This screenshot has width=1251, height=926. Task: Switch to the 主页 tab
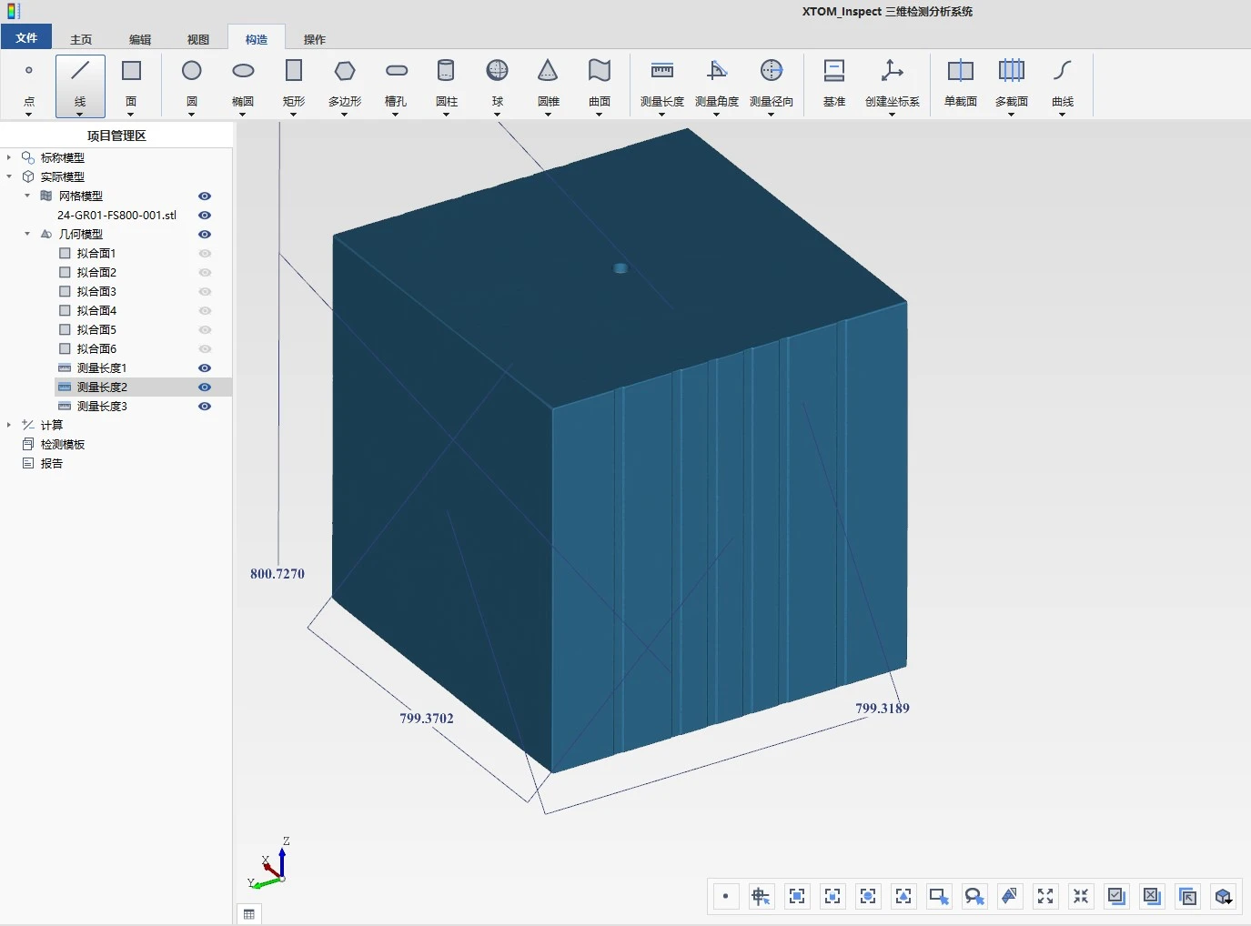(x=81, y=39)
